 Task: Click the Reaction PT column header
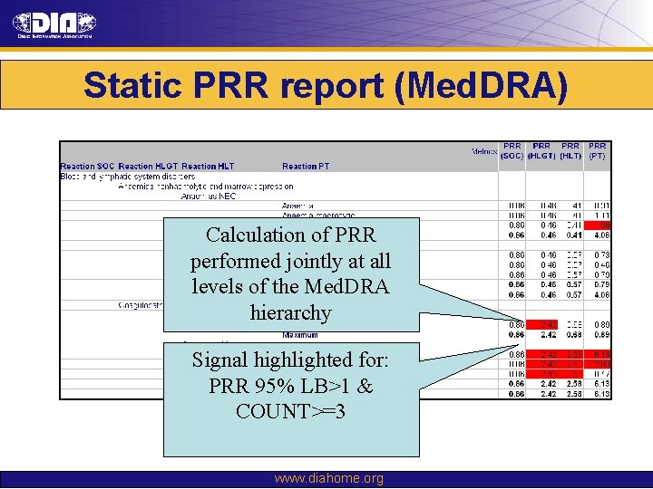[x=306, y=167]
